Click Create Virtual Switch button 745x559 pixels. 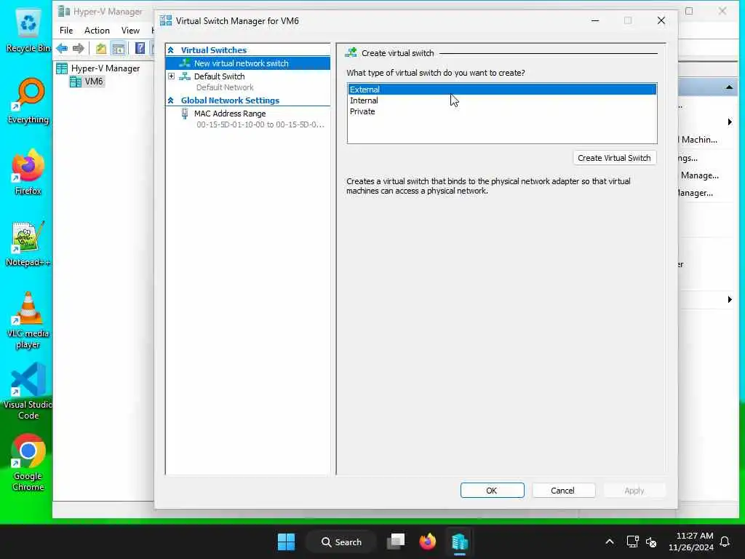614,158
